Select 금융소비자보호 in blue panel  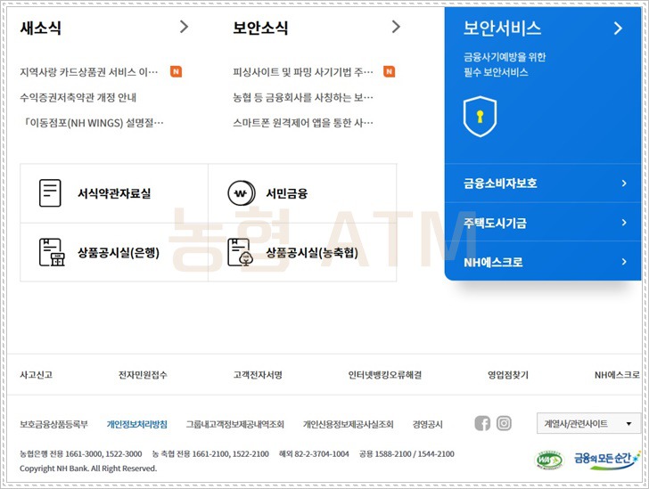[x=500, y=183]
